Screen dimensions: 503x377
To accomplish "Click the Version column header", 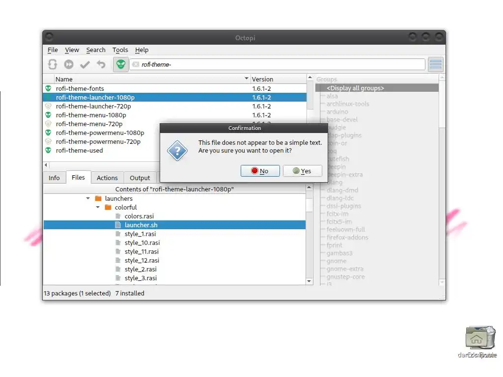I will pos(278,79).
